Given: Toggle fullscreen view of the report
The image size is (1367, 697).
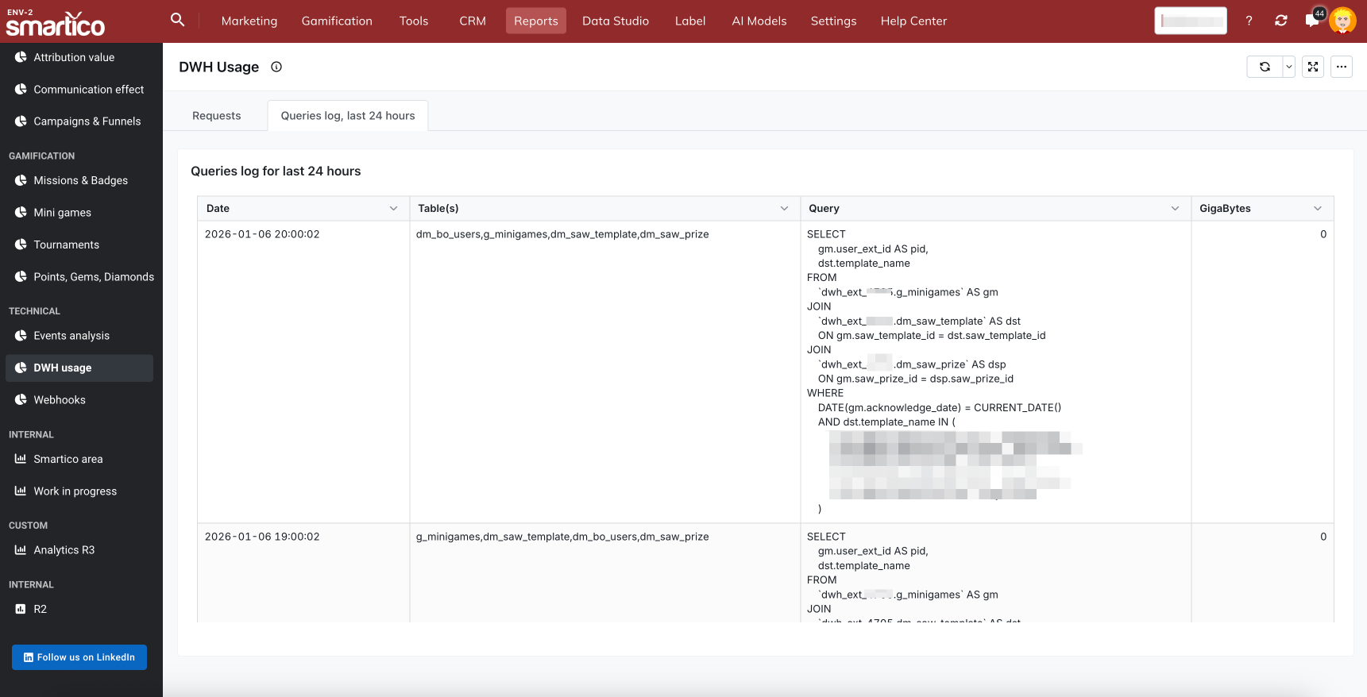Looking at the screenshot, I should tap(1313, 67).
